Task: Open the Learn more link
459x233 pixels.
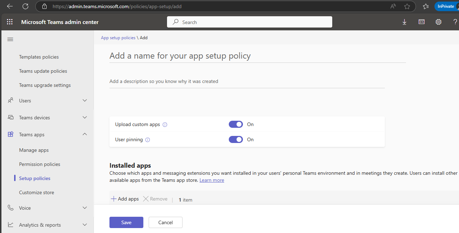Action: tap(212, 180)
